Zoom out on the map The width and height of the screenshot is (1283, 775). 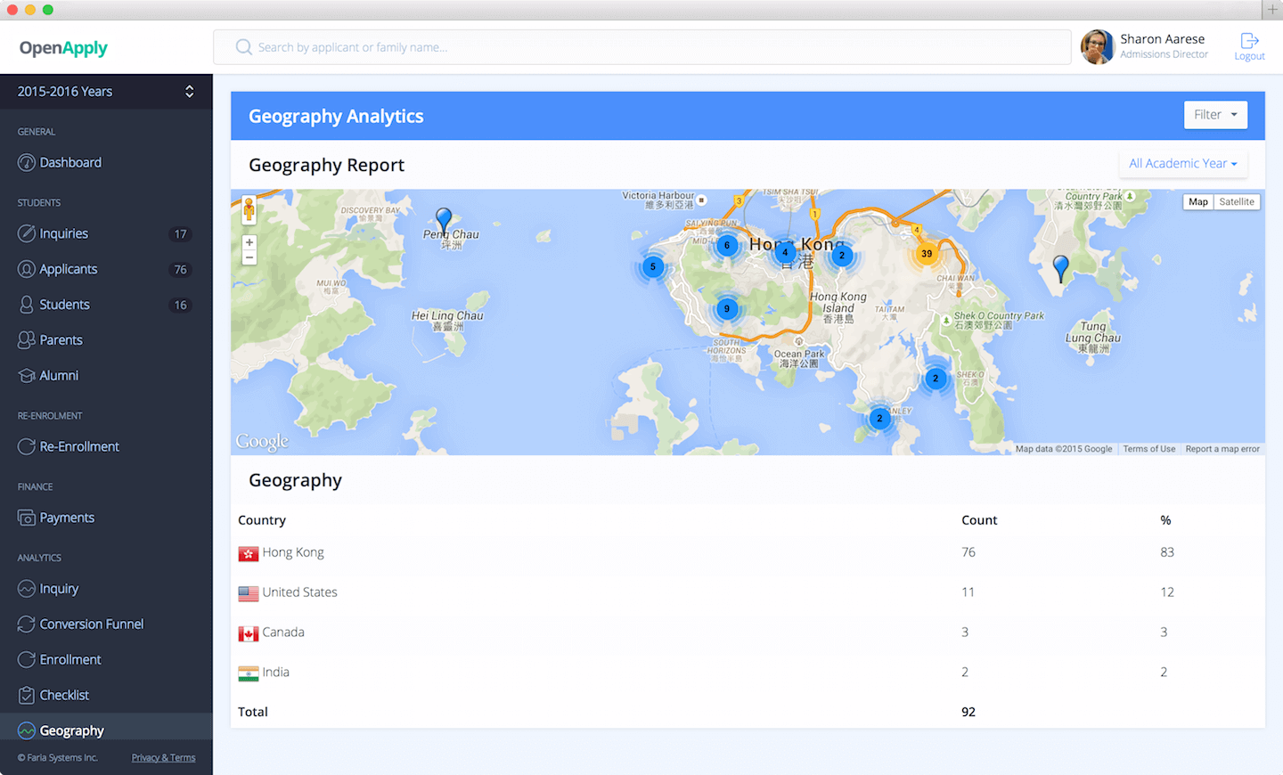249,257
